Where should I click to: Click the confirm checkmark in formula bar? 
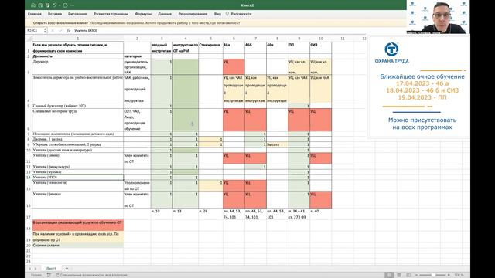(60, 31)
